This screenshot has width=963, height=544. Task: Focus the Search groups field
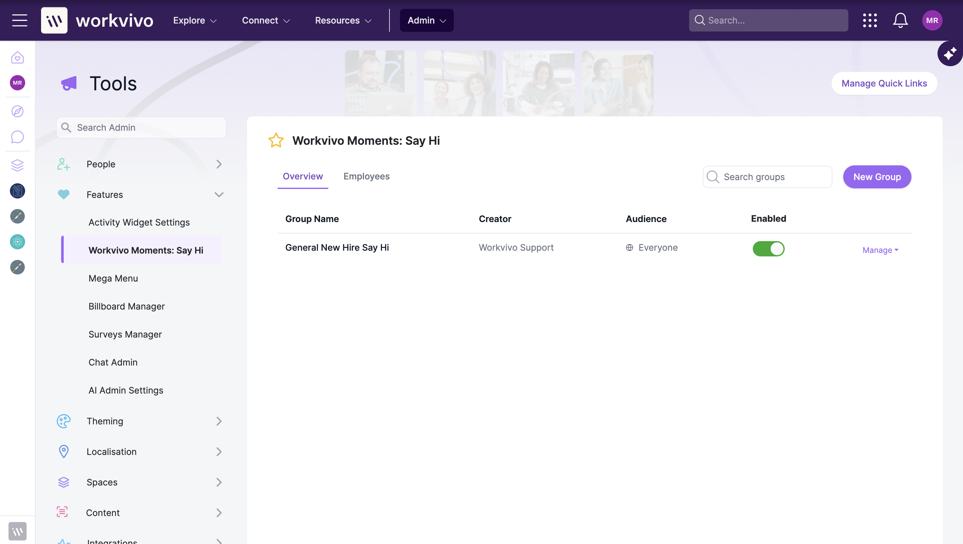[767, 177]
